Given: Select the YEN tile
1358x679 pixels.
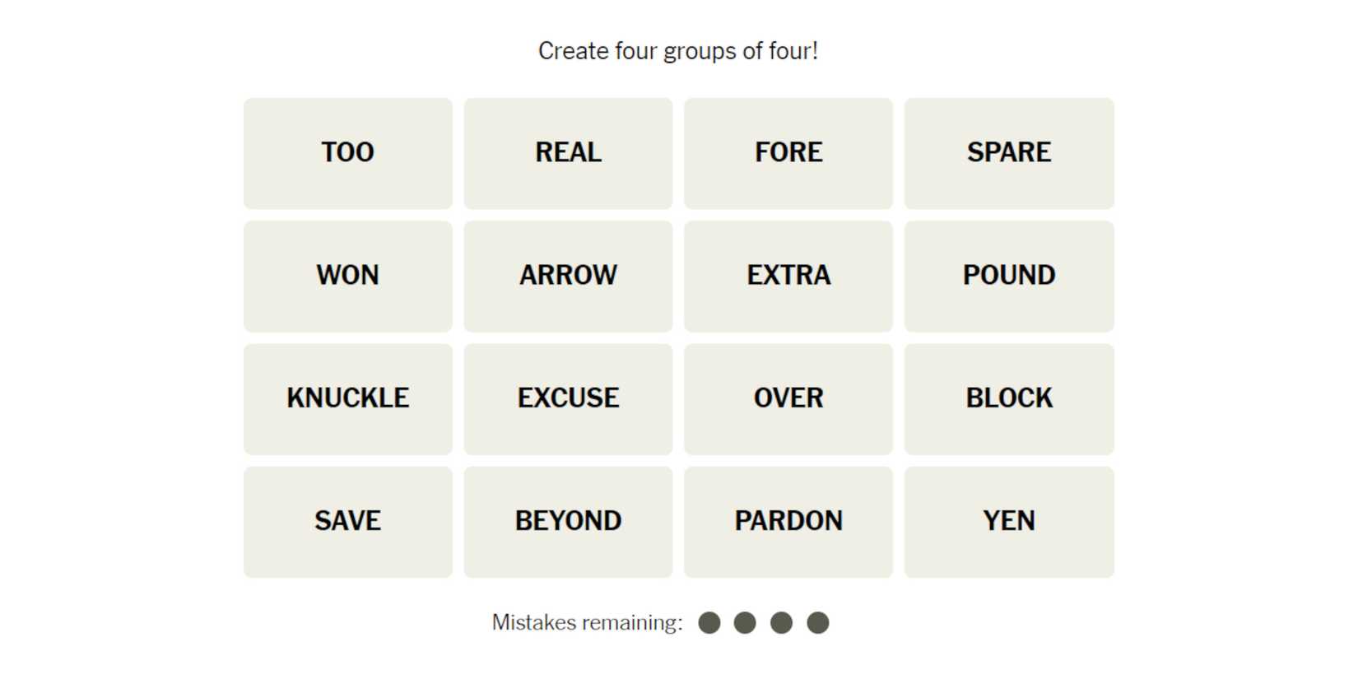Looking at the screenshot, I should tap(1008, 522).
